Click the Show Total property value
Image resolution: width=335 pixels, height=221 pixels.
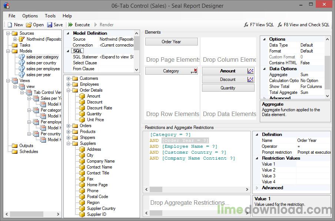(x=312, y=86)
